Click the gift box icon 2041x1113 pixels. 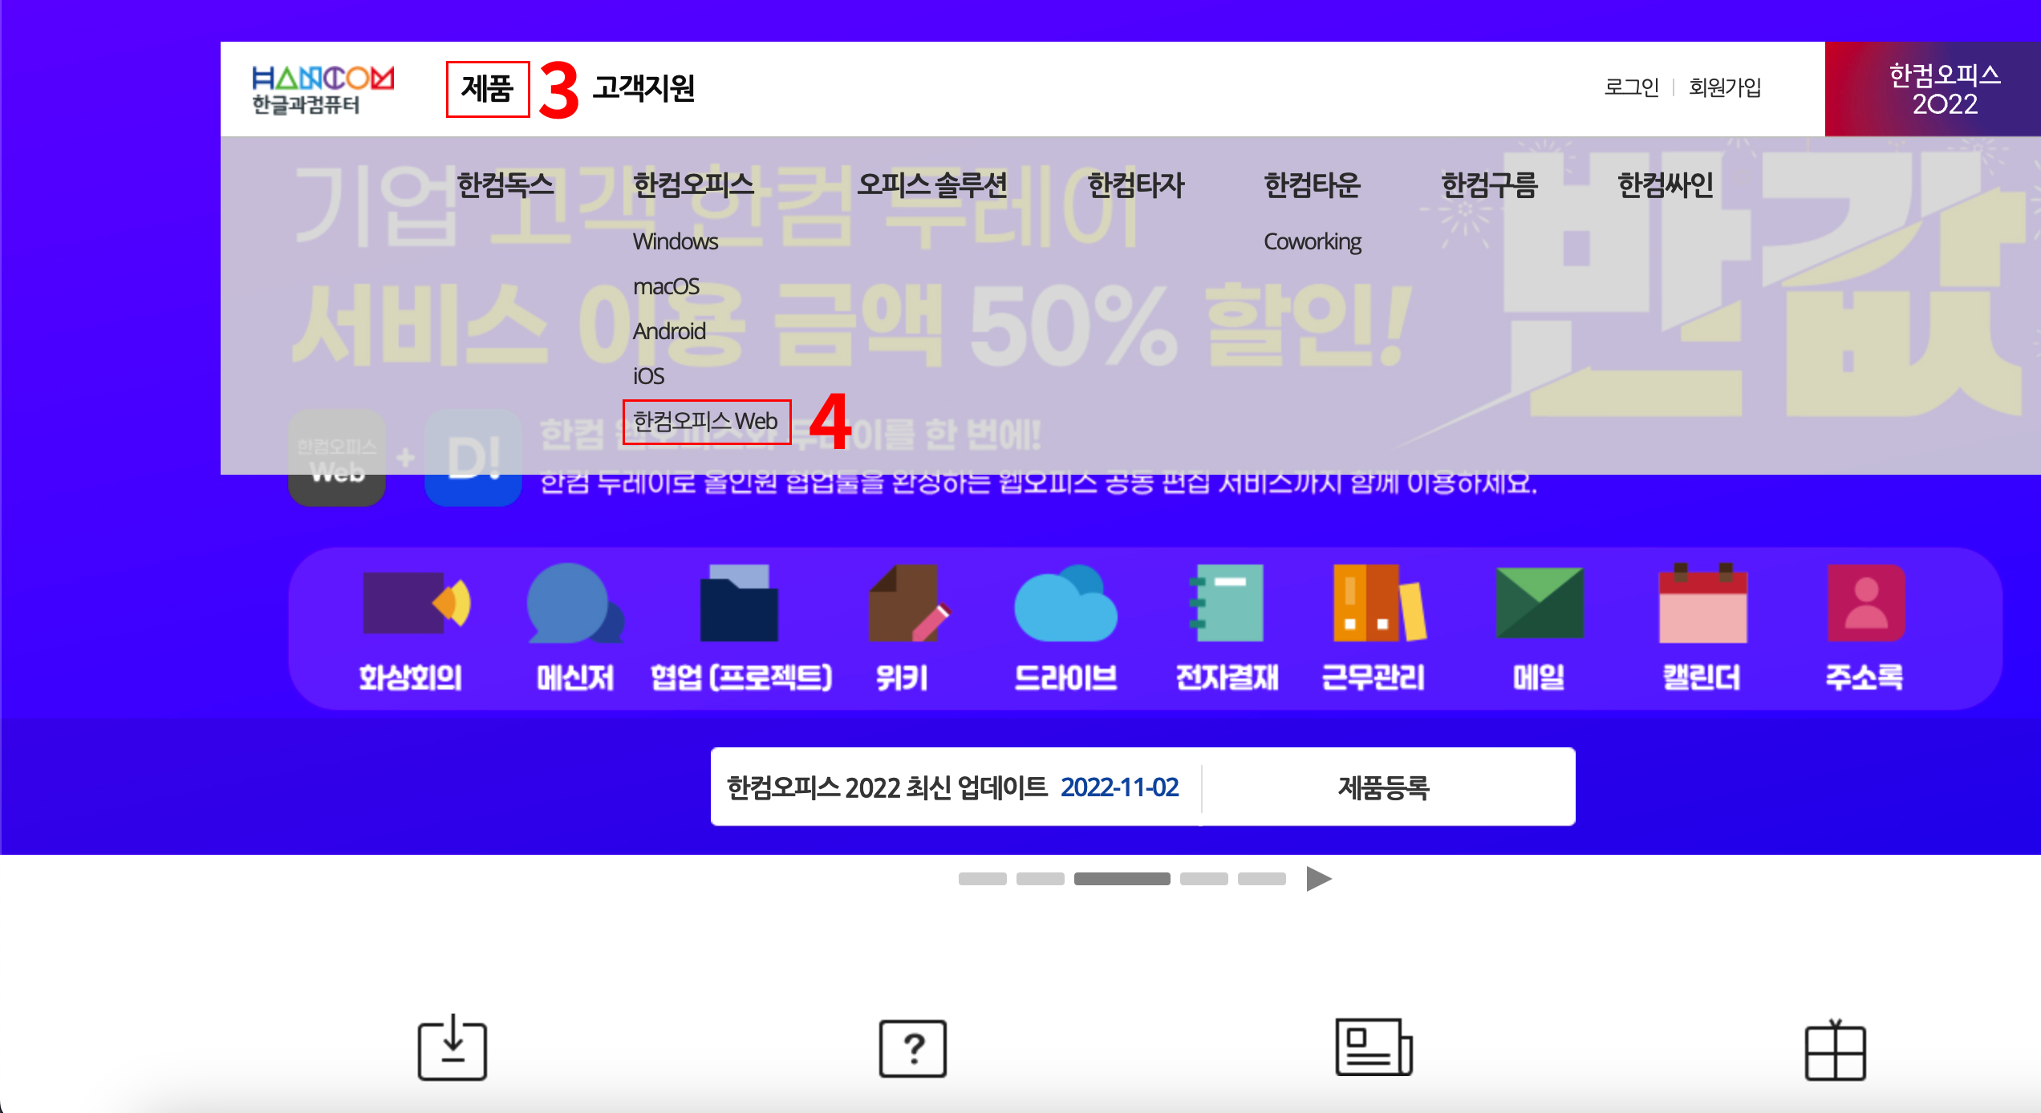pos(1836,1050)
